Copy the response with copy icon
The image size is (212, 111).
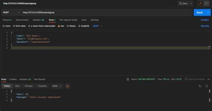[200, 86]
